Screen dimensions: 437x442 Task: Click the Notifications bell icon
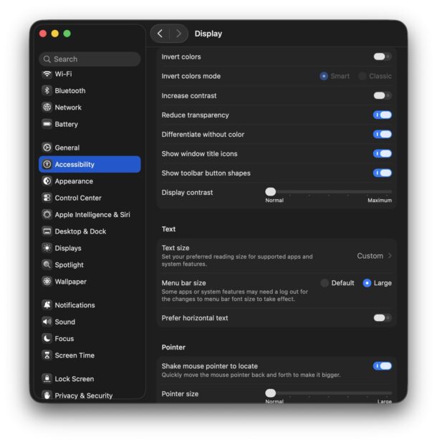pos(47,305)
